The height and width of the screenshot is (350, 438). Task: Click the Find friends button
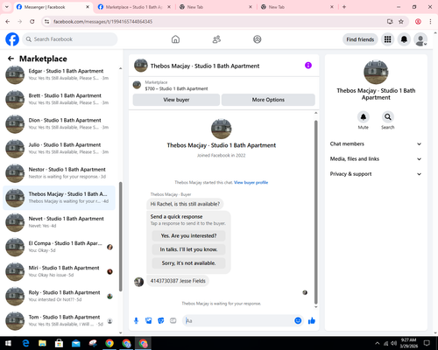pyautogui.click(x=360, y=39)
